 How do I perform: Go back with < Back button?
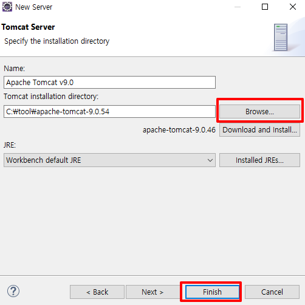pyautogui.click(x=97, y=292)
